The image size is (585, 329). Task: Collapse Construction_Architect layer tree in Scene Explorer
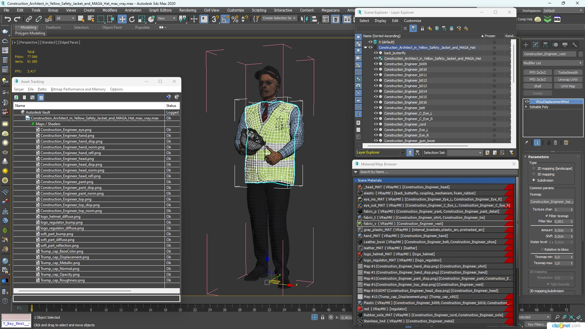365,48
